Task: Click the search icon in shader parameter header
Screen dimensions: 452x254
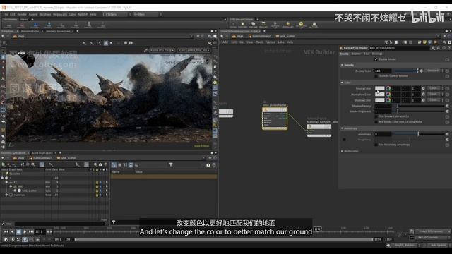Action: [439, 48]
